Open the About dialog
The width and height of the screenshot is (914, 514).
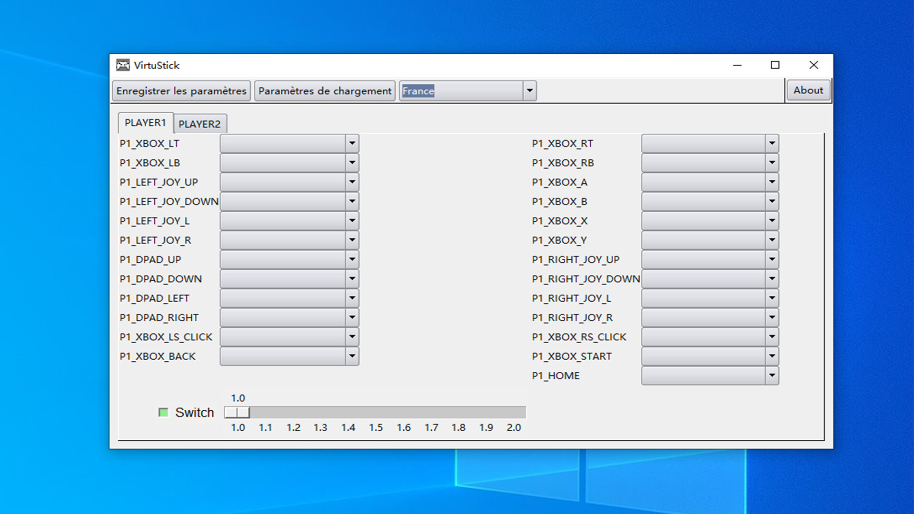(808, 90)
